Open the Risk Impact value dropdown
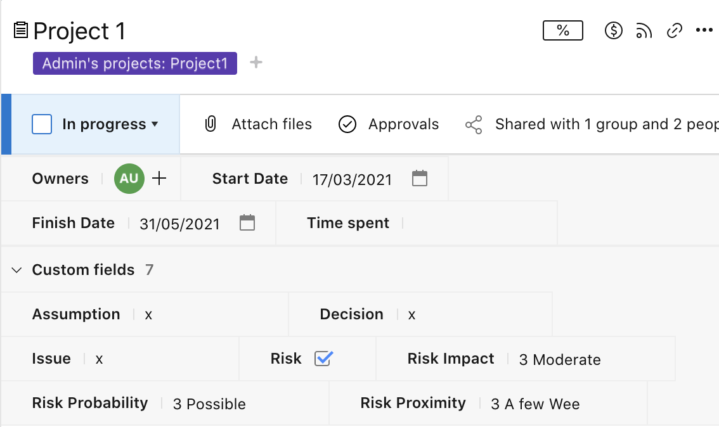Screen dimensions: 719x427 (560, 360)
